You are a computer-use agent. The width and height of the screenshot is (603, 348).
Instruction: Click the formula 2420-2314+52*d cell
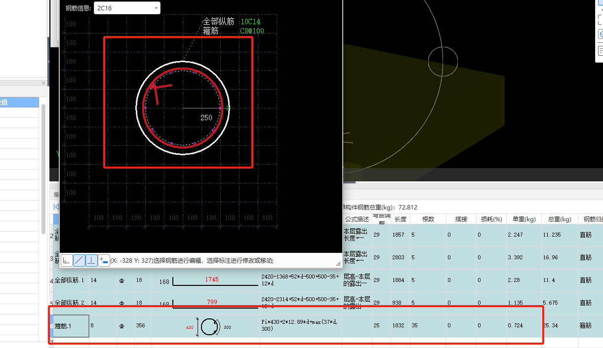[301, 303]
